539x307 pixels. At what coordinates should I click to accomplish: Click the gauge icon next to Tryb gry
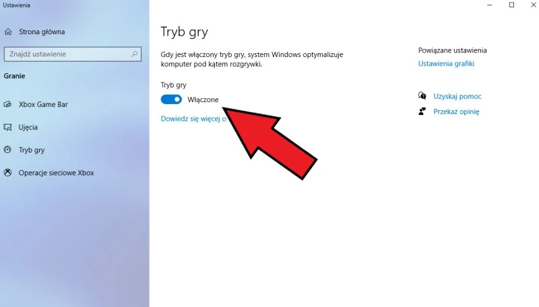click(7, 150)
